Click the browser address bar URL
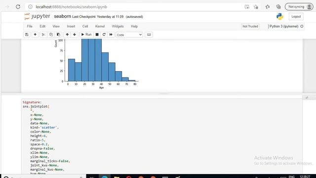316x178 pixels. click(71, 7)
